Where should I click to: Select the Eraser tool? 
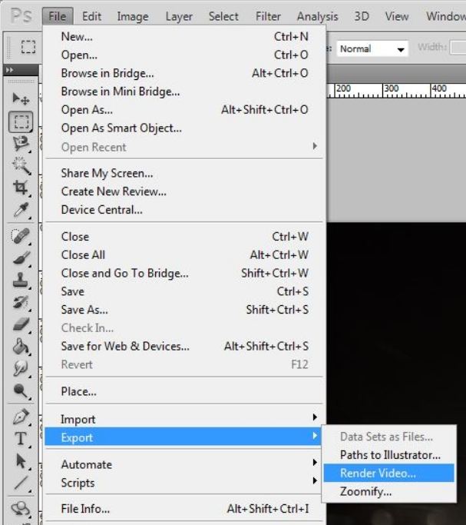21,324
